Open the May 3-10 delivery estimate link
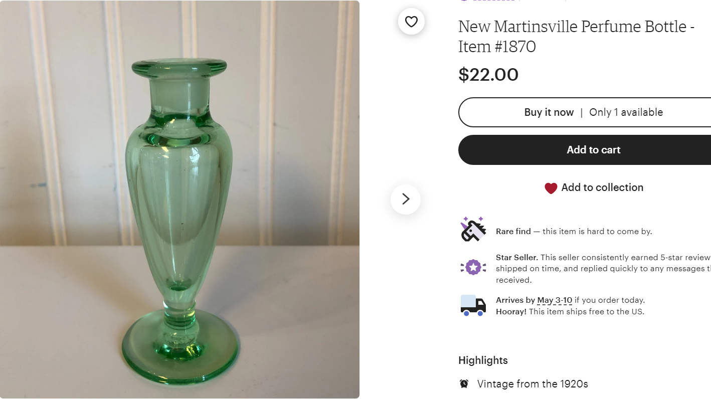The height and width of the screenshot is (399, 711). click(555, 300)
